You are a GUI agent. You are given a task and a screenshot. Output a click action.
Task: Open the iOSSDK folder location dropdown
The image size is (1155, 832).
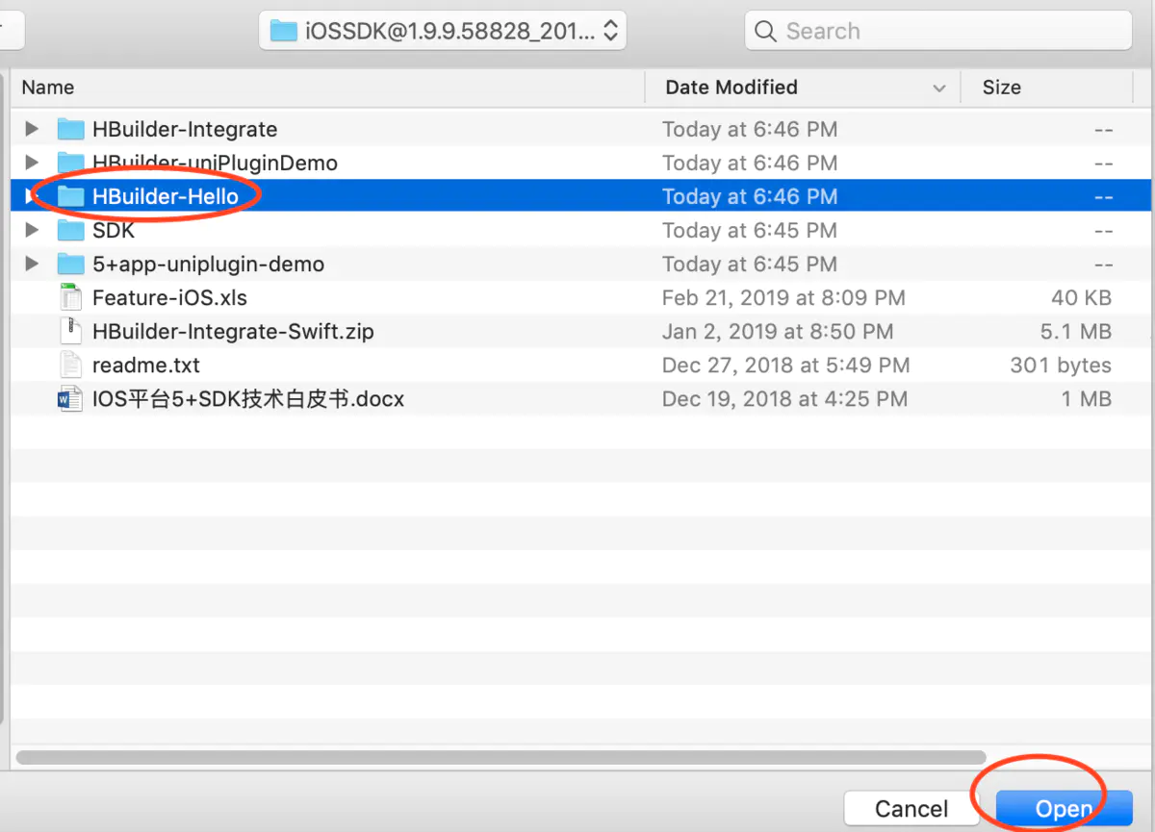443,31
